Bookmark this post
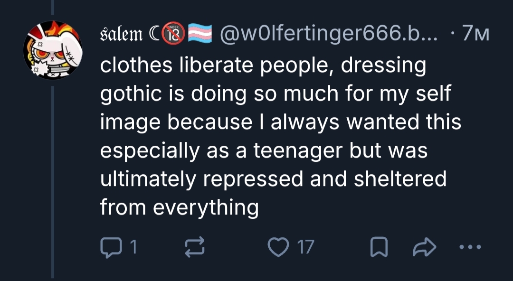This screenshot has width=513, height=281. pos(379,247)
